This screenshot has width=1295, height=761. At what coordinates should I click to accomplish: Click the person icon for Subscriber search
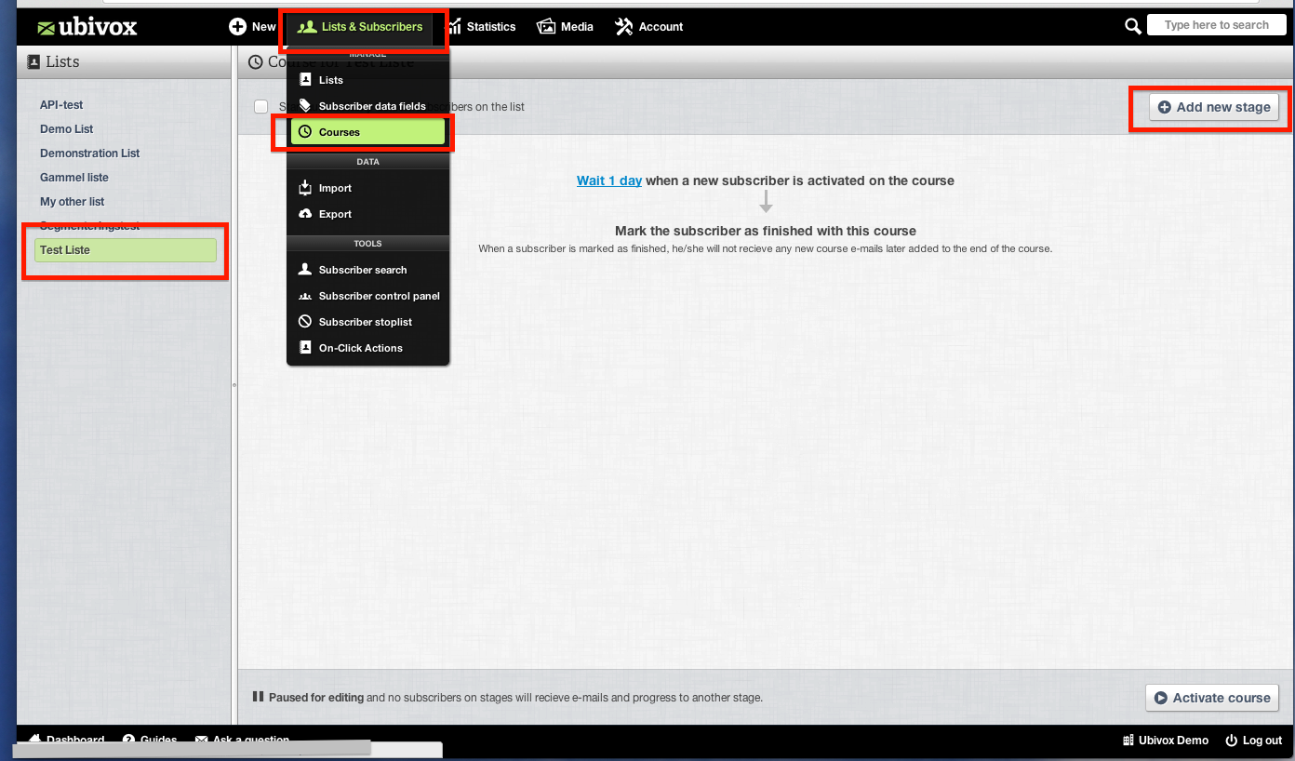pos(305,270)
